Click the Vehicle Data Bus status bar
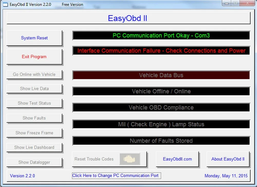Image resolution: width=257 pixels, height=187 pixels. (x=161, y=75)
